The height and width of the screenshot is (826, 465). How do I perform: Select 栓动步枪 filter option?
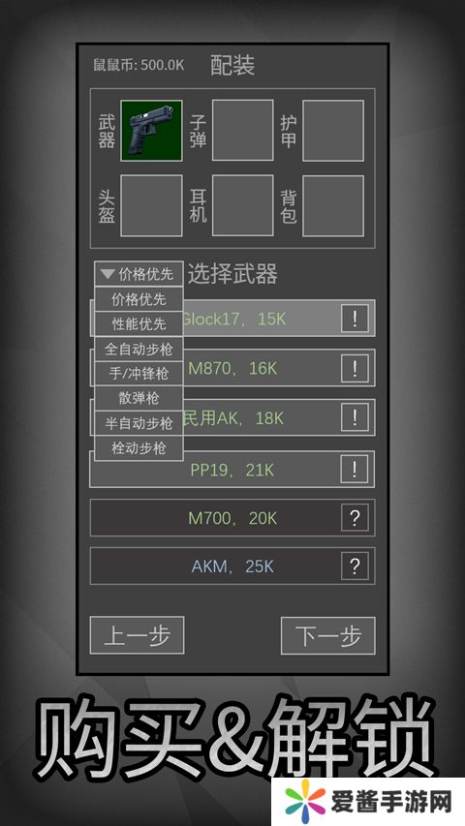pos(139,448)
